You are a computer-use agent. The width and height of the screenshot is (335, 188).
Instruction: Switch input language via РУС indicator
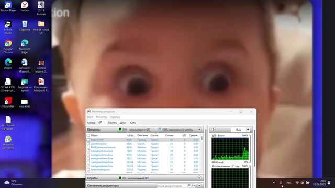(289, 183)
